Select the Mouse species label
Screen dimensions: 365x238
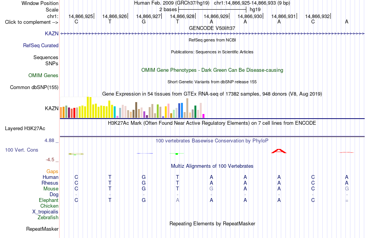click(x=51, y=189)
